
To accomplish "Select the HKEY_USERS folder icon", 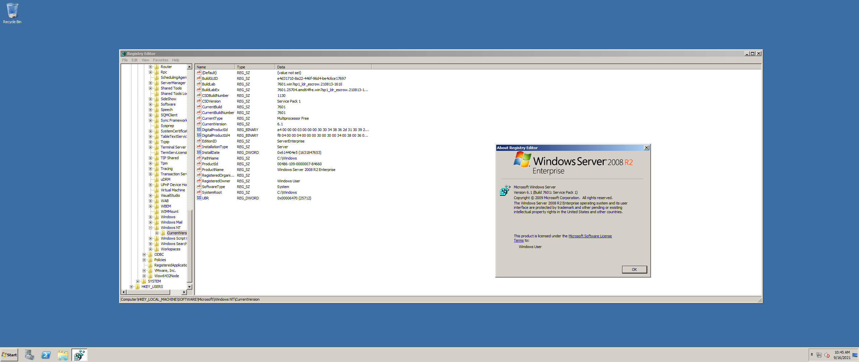I will [138, 287].
